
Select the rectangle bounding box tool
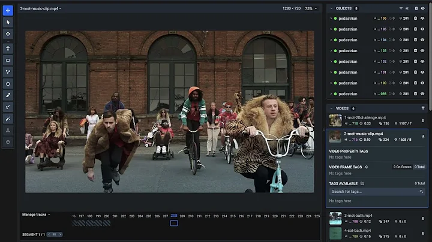[8, 60]
